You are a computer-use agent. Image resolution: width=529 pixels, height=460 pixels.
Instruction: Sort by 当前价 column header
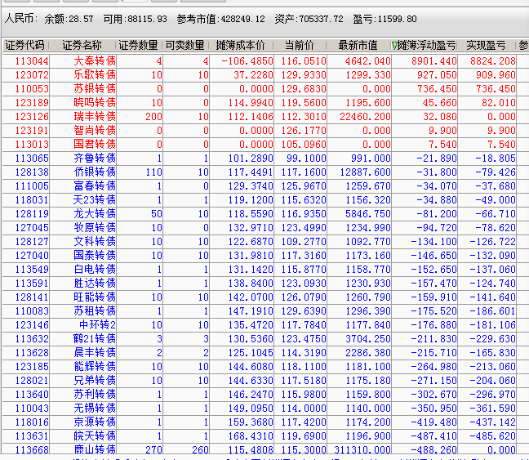(x=300, y=45)
